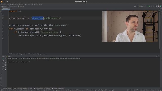Open the Project sidebar tool window
This screenshot has height=91, width=162.
coord(1,10)
